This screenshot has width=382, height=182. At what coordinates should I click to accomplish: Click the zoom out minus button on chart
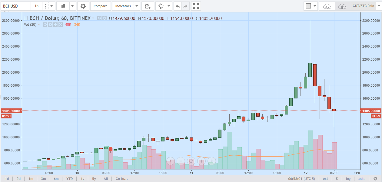point(181,161)
